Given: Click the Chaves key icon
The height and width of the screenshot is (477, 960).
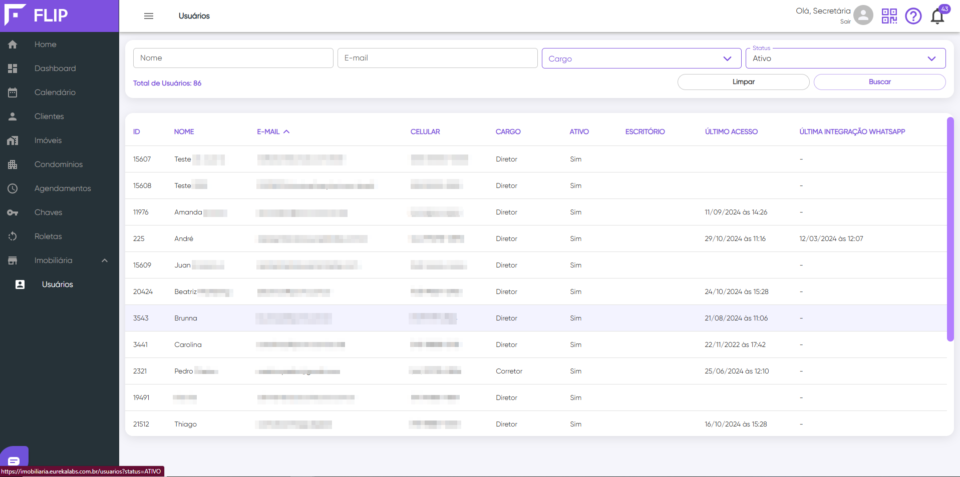Looking at the screenshot, I should 13,212.
